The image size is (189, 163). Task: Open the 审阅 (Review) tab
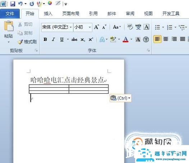[130, 14]
